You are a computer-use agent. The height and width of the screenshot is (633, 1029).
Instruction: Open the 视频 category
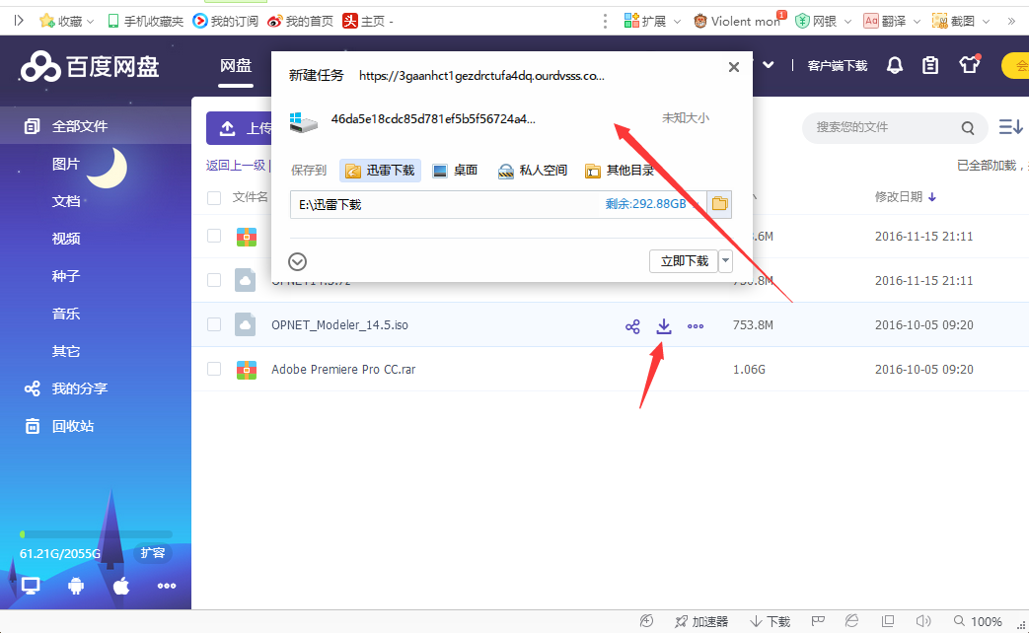(x=66, y=239)
